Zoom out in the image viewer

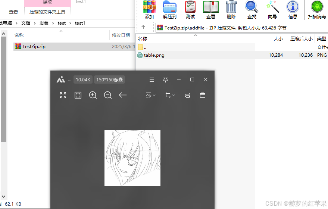pos(108,95)
